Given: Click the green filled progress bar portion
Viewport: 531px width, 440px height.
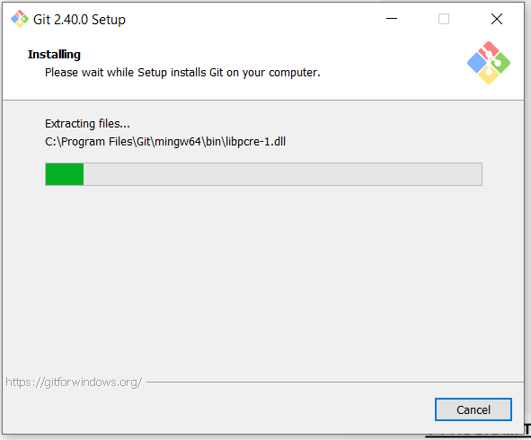Looking at the screenshot, I should 65,174.
